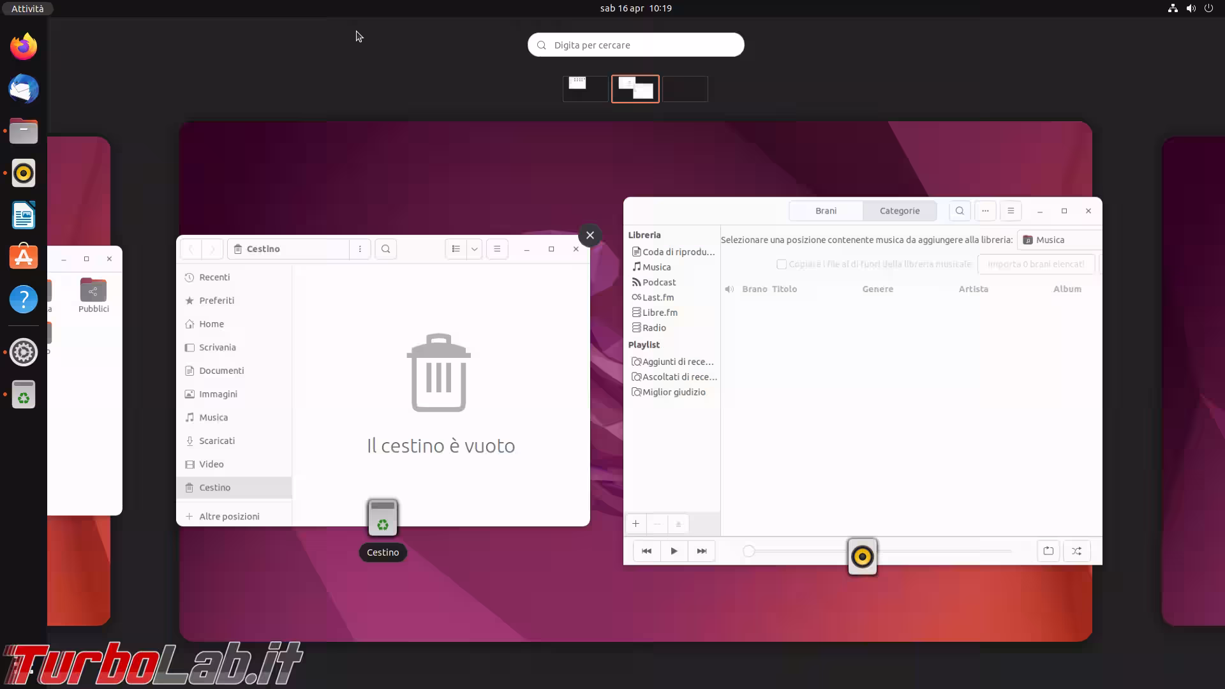
Task: Open the Rhythmbox search icon
Action: coord(960,211)
